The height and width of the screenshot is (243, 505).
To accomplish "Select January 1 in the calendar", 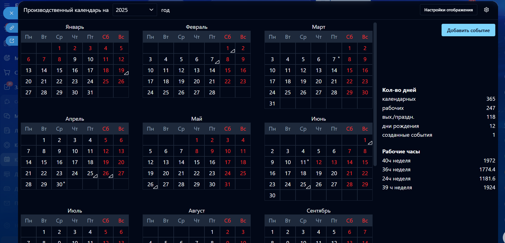I will click(x=59, y=48).
